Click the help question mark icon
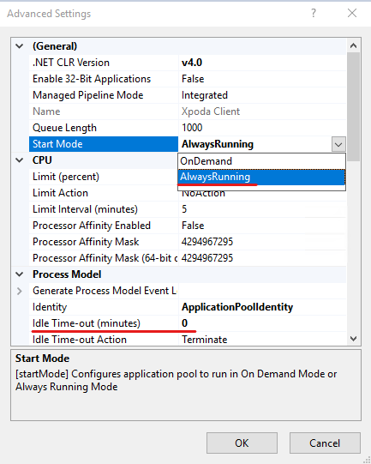The width and height of the screenshot is (371, 464). point(314,13)
